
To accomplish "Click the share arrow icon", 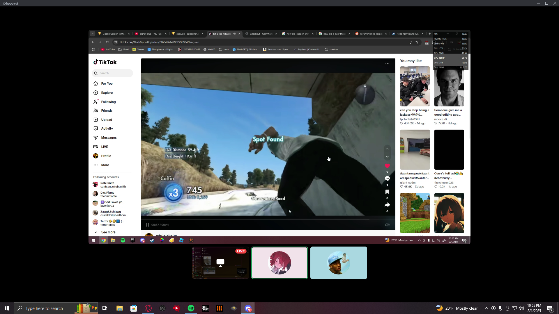I will pos(387,205).
